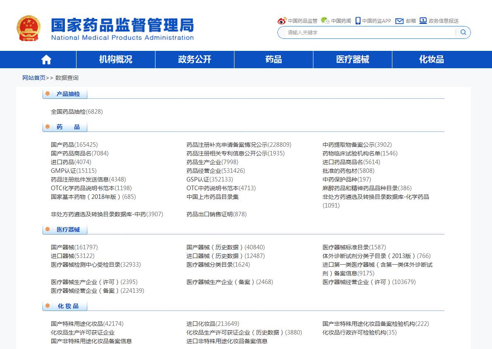The image size is (492, 349).
Task: Open 体外诊断试剂分类子目录 link
Action: (x=377, y=256)
